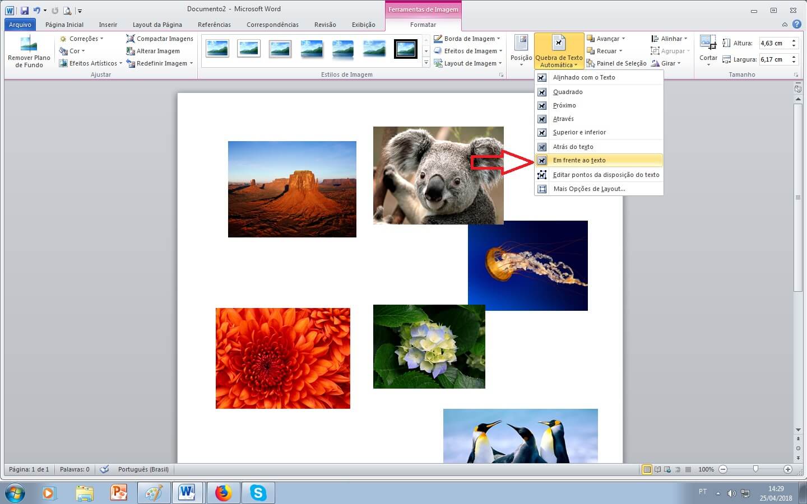Launch Skype from the taskbar
This screenshot has width=807, height=504.
click(x=258, y=493)
